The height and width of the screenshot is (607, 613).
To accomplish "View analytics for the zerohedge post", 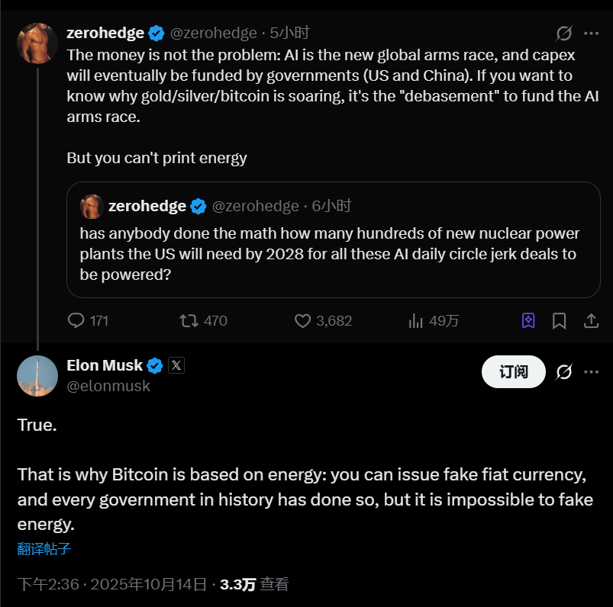I will click(416, 320).
